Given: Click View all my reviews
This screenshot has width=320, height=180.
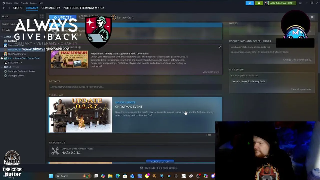Looking at the screenshot, I should click(x=301, y=89).
